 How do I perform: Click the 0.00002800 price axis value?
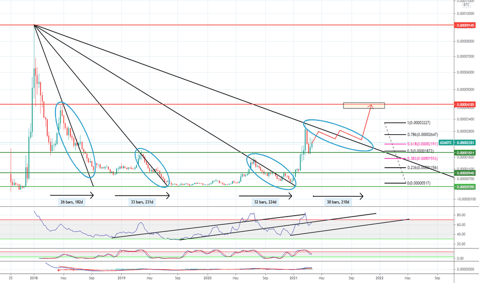[x=466, y=132]
